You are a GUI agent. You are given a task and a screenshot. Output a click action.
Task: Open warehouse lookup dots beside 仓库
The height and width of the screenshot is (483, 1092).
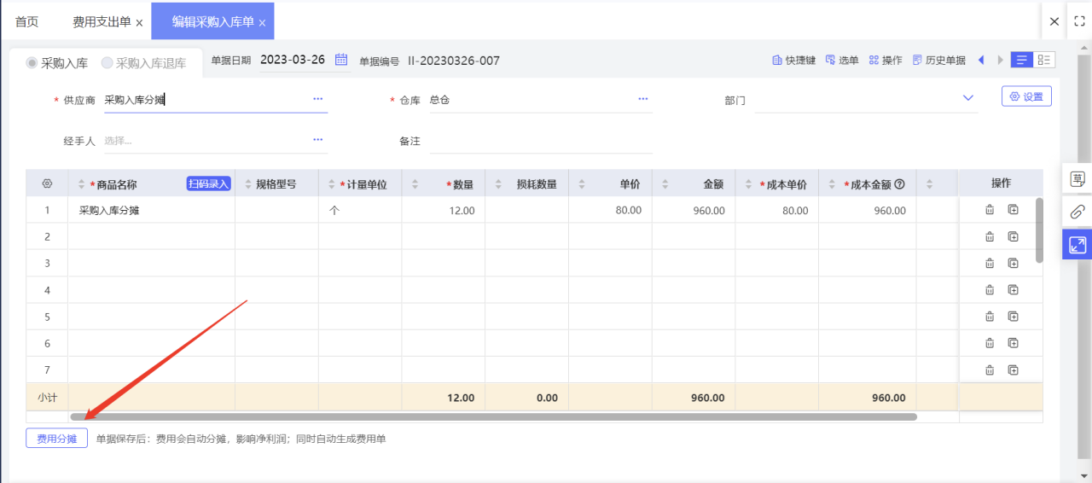[643, 99]
